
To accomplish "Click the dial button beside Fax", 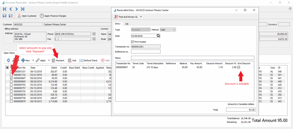I will (94, 39).
